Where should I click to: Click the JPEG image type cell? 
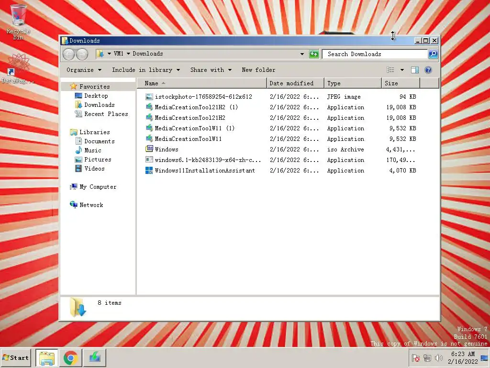(x=344, y=97)
